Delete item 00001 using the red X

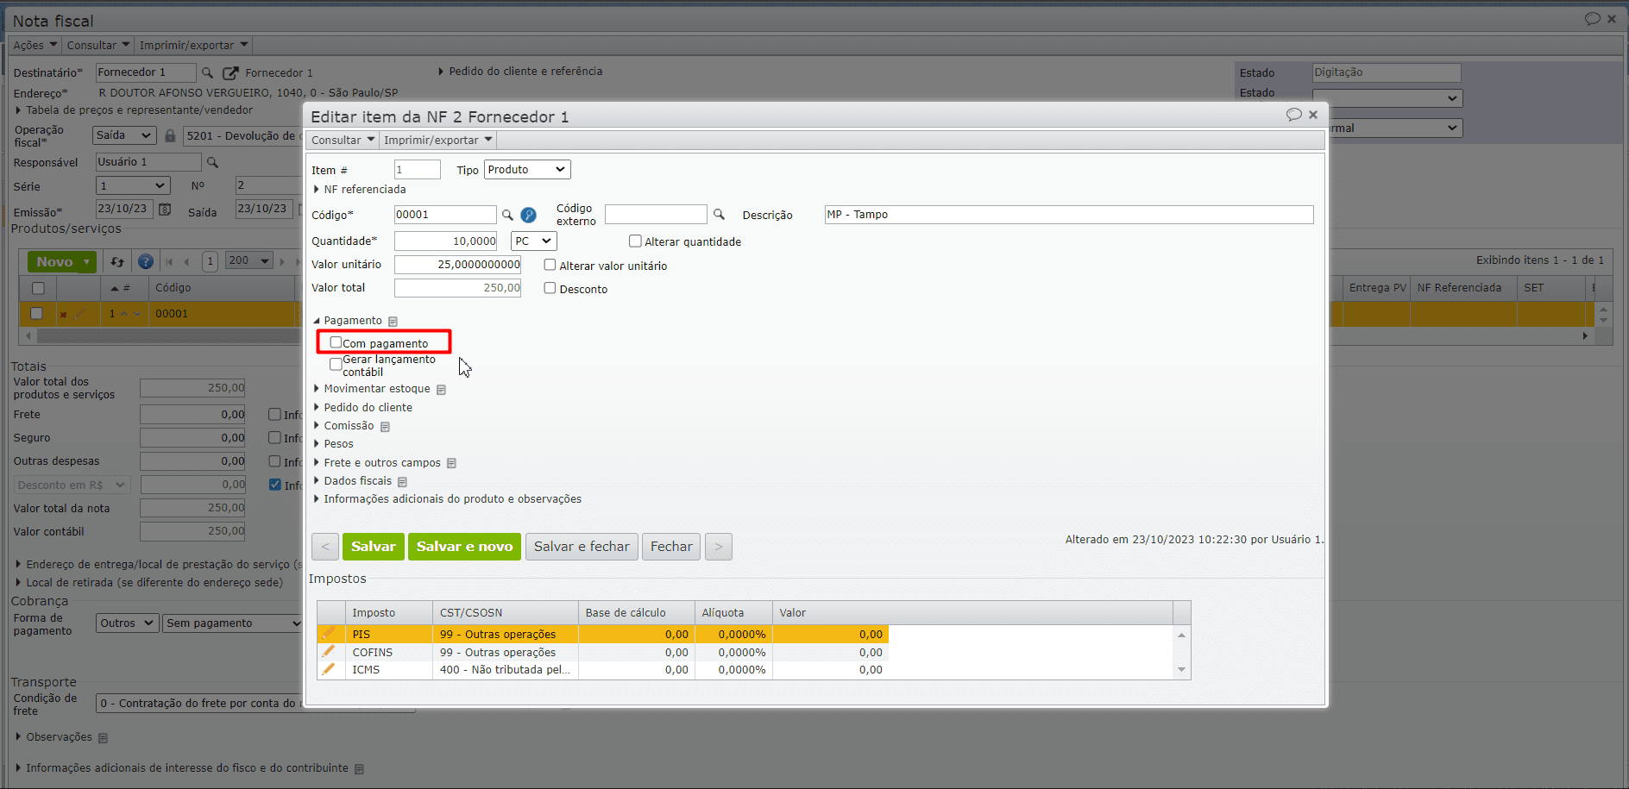(63, 315)
